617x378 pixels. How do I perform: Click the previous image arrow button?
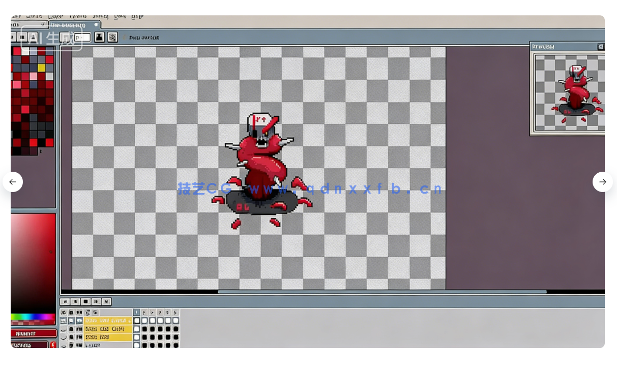click(13, 182)
